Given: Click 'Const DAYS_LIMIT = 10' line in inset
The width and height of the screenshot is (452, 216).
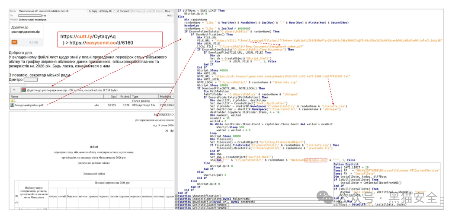Looking at the screenshot, I should pyautogui.click(x=351, y=167).
